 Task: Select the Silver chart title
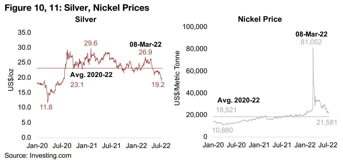click(85, 20)
